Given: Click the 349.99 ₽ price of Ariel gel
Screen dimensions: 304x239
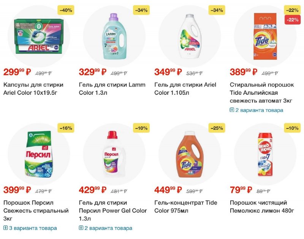Looking at the screenshot, I should (168, 72).
